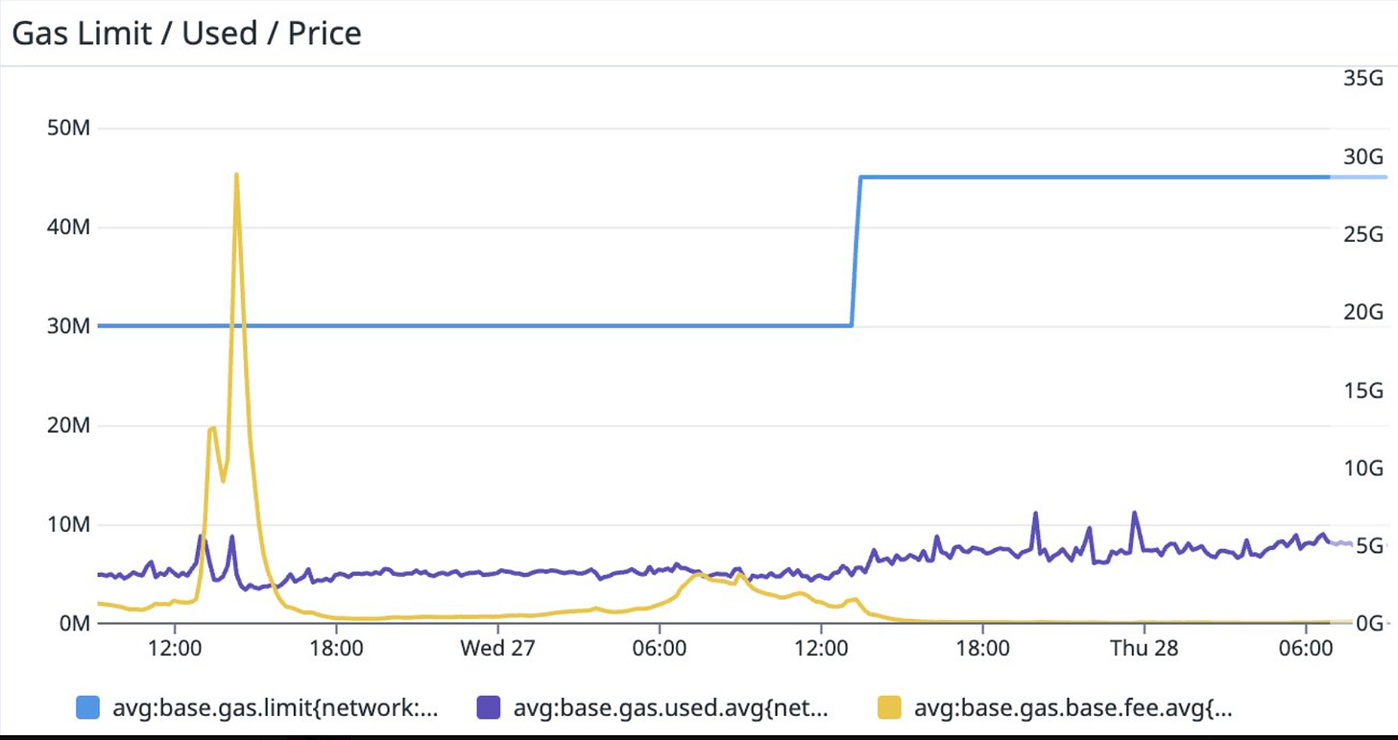This screenshot has height=740, width=1398.
Task: Select avg:base.gas.base.fee.avg legend label
Action: click(1073, 709)
